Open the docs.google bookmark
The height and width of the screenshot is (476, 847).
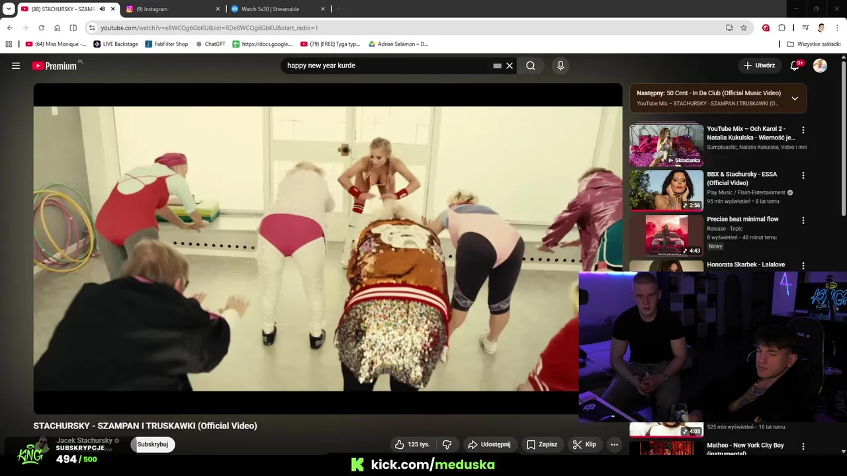[263, 44]
